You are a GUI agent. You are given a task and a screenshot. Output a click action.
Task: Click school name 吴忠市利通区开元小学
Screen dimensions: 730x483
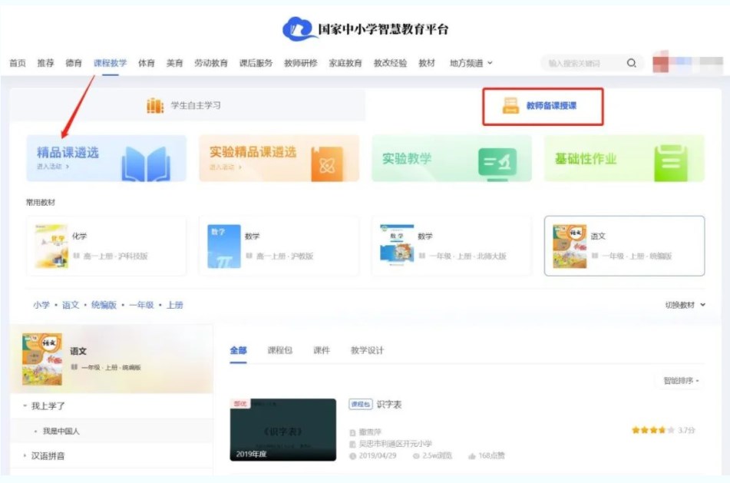tap(395, 444)
